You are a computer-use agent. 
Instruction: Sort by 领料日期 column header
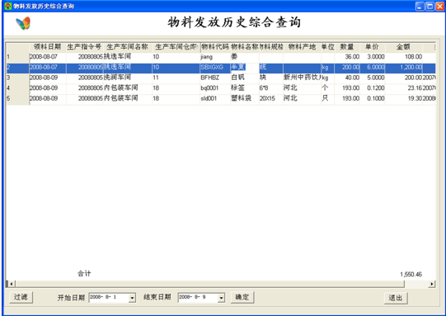point(48,47)
